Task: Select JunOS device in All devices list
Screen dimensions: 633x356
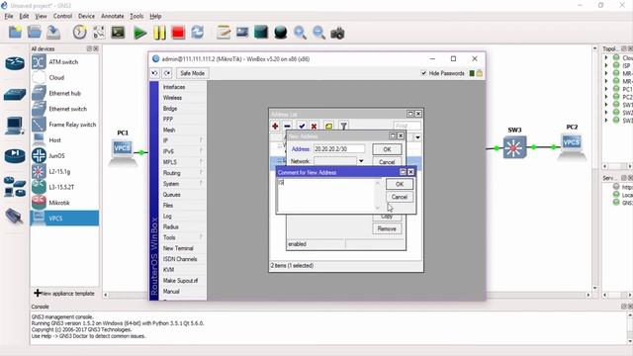Action: pos(64,156)
